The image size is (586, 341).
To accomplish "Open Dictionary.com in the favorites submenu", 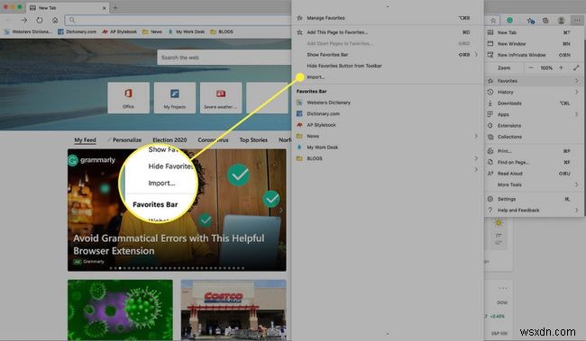I will point(387,113).
